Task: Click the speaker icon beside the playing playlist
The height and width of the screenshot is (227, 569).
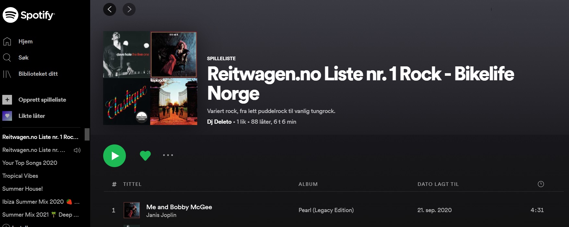Action: pyautogui.click(x=77, y=150)
